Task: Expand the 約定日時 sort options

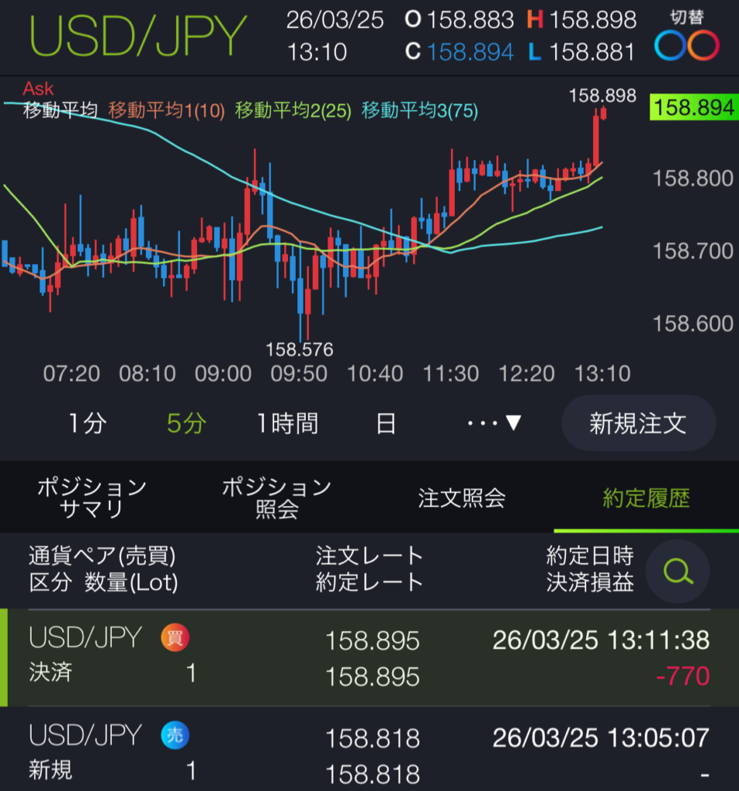Action: 590,554
